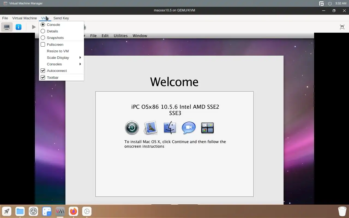Click the Mail stamp icon in installer
This screenshot has width=349, height=218.
[x=151, y=128]
